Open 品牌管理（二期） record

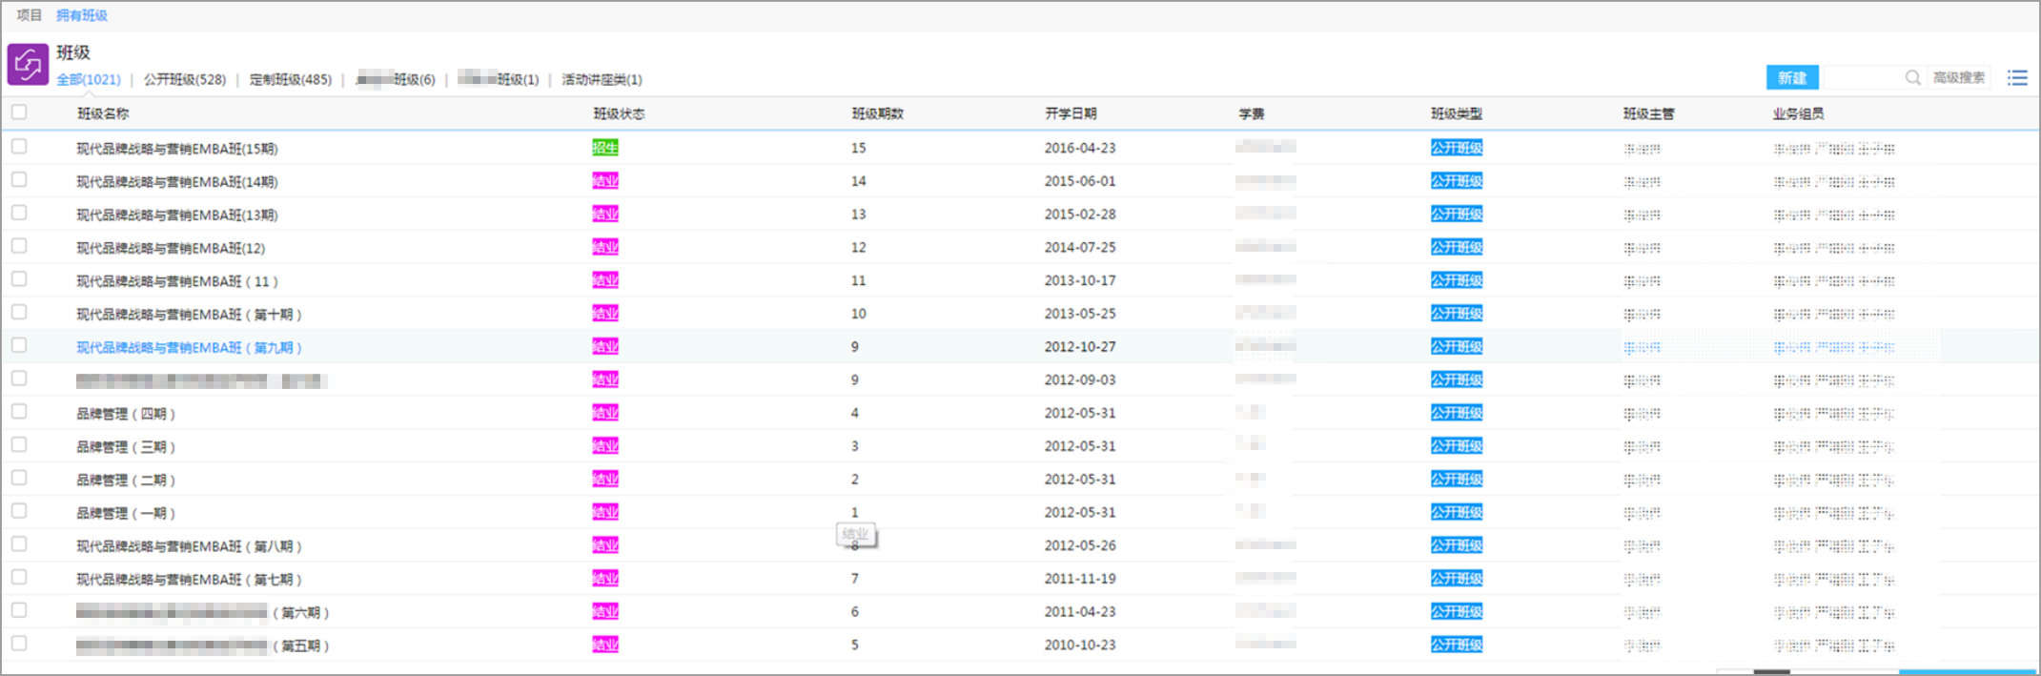pos(126,480)
